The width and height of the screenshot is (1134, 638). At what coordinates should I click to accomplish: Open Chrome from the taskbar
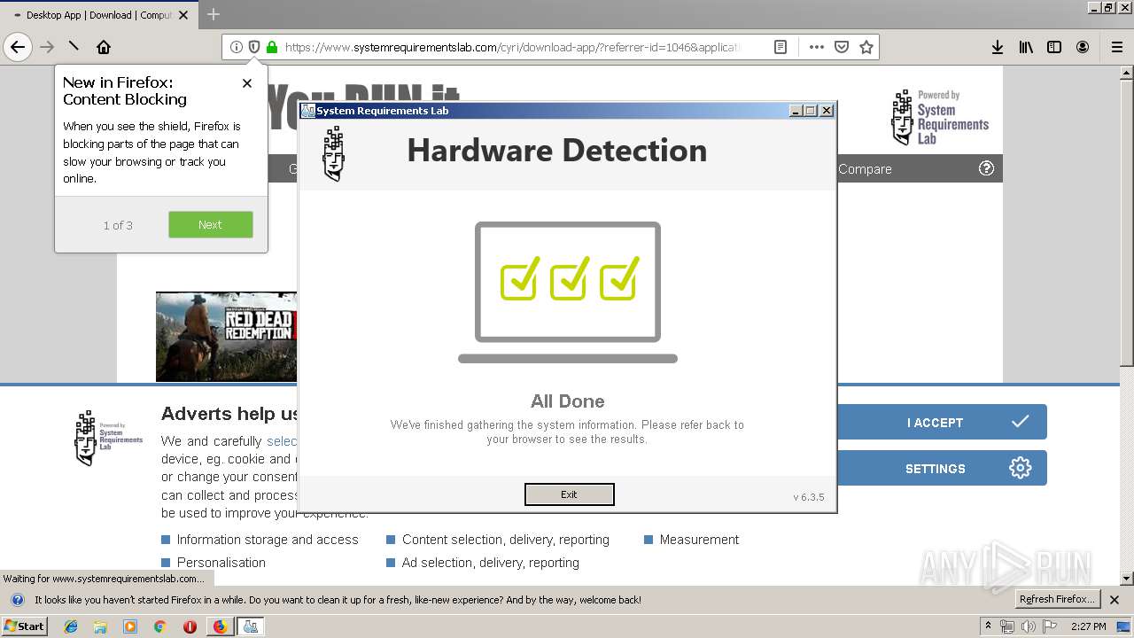click(159, 626)
